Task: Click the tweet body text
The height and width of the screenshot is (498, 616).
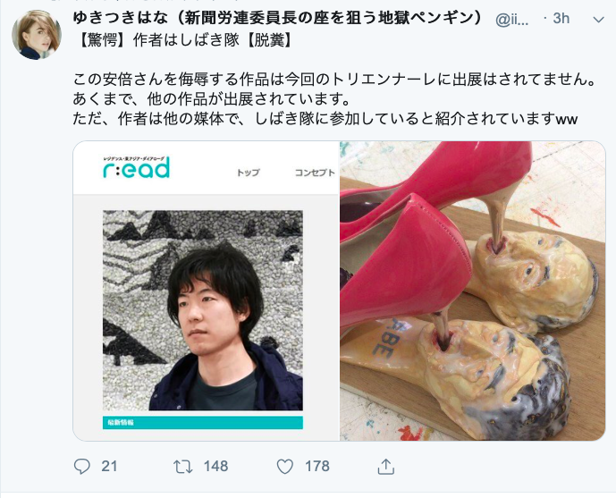Action: [x=334, y=99]
